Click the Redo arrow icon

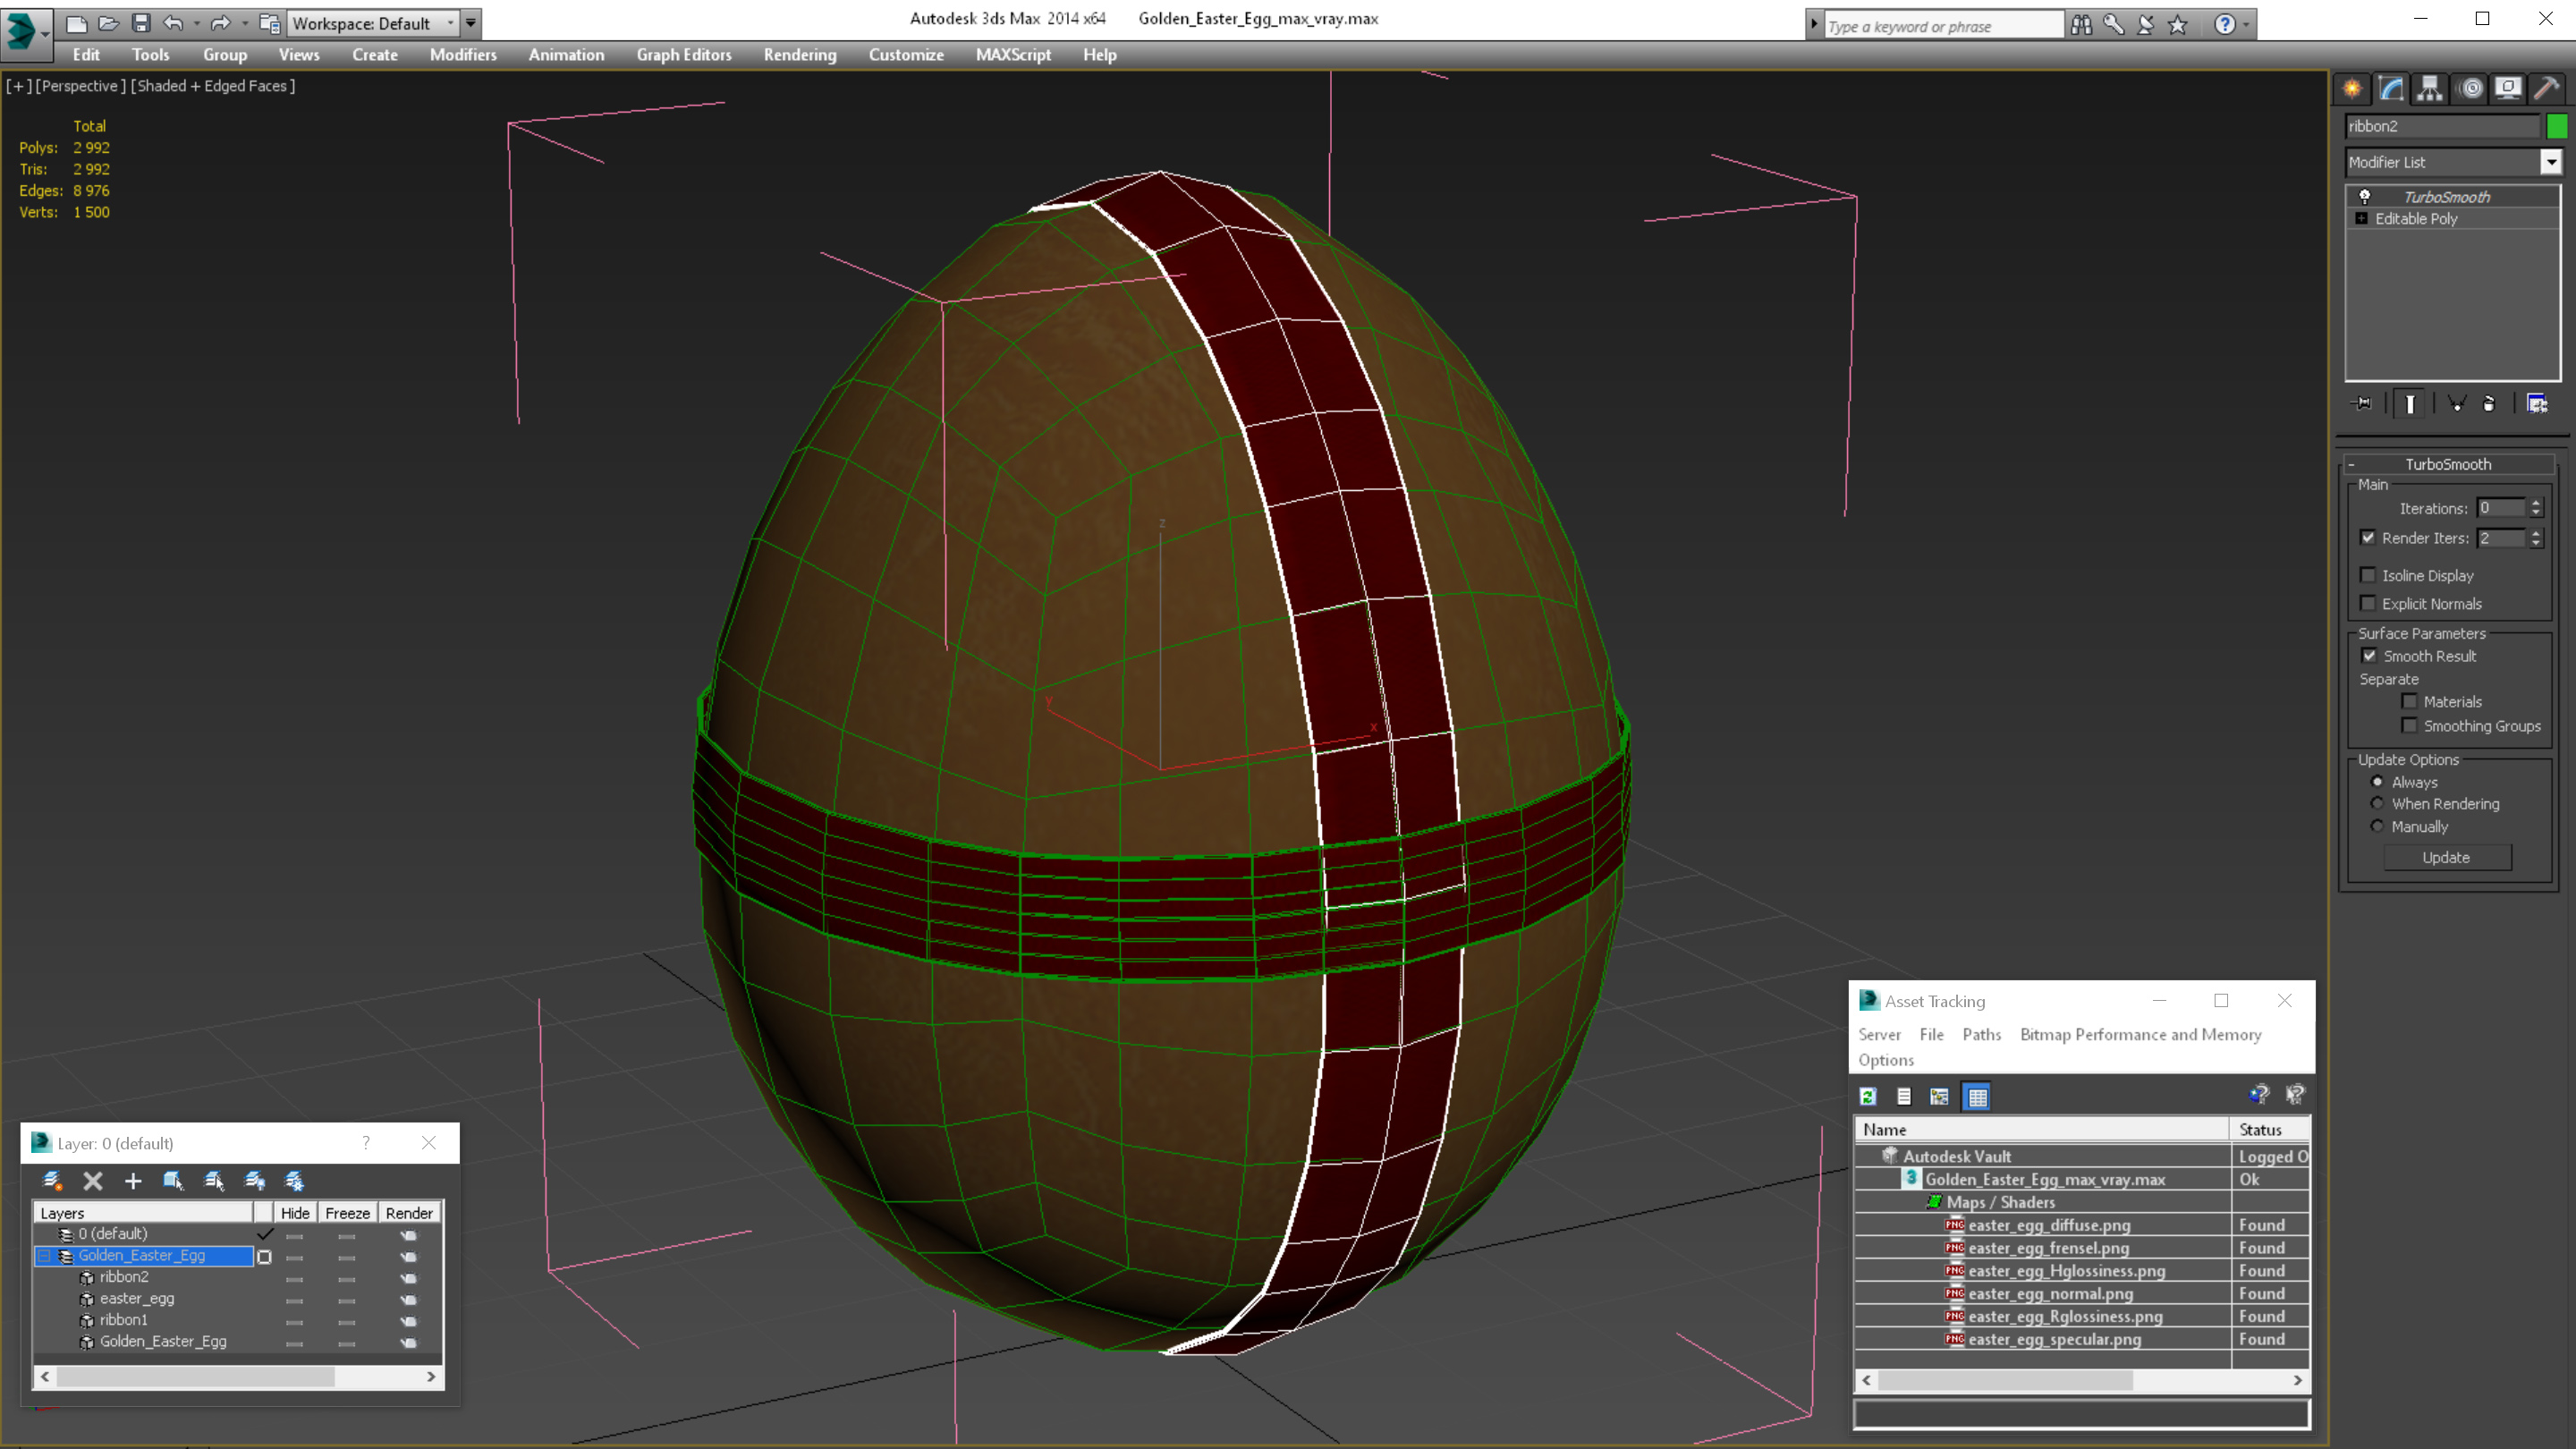(220, 23)
